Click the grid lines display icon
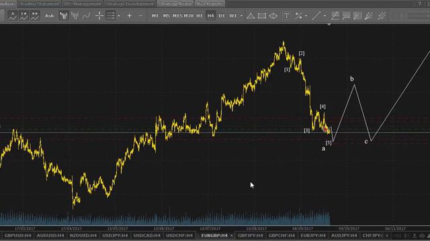Screen dimensions: 430x241 (110, 15)
